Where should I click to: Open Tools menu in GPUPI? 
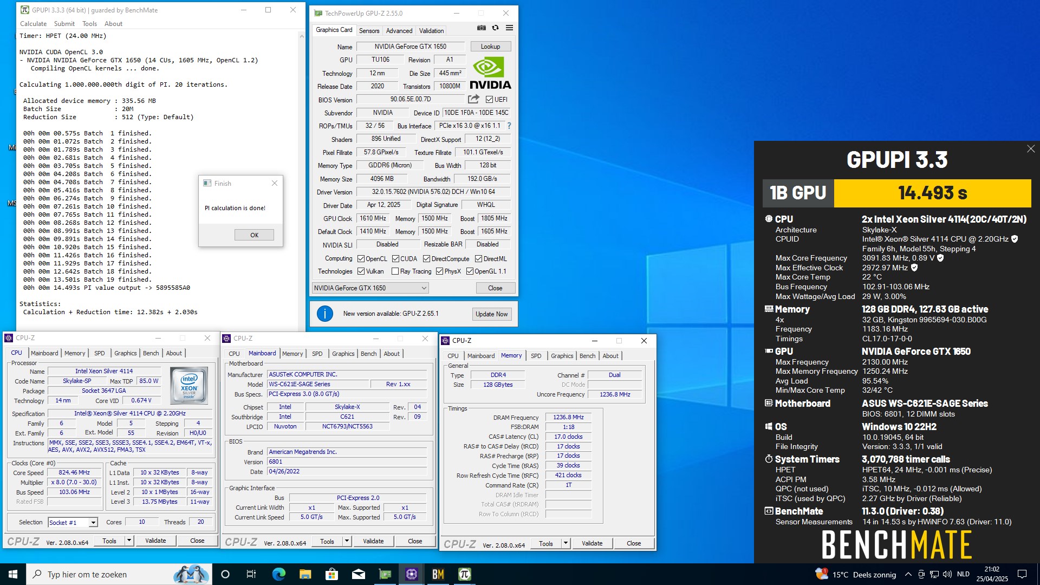(x=89, y=24)
